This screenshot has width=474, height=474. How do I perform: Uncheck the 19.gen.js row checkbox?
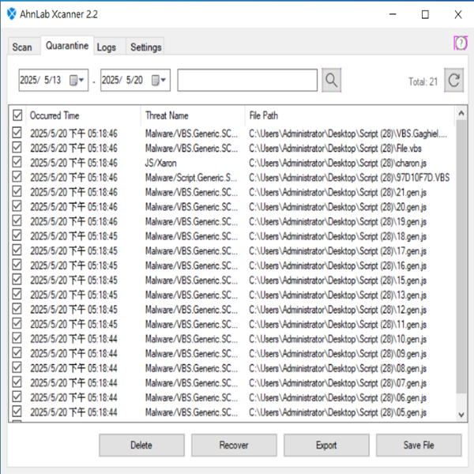click(17, 221)
